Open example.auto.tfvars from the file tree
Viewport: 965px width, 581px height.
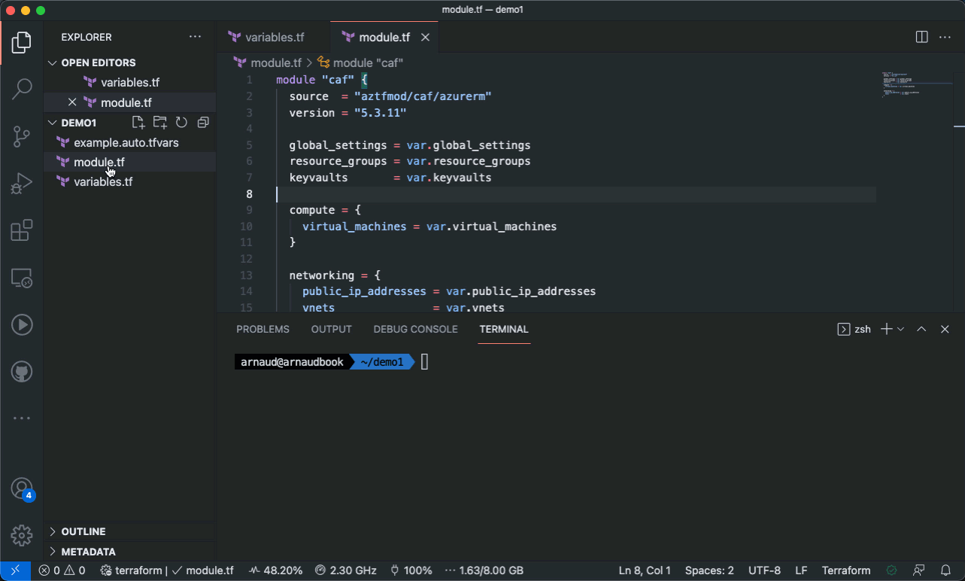point(126,142)
